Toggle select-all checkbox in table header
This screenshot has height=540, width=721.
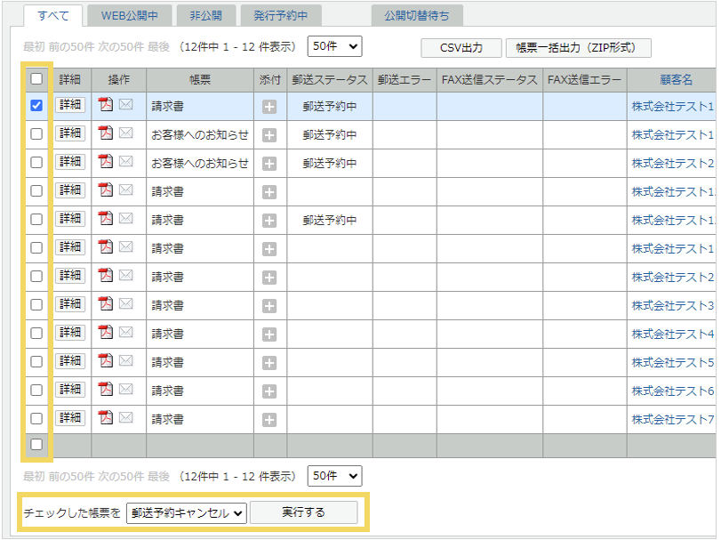(x=36, y=78)
